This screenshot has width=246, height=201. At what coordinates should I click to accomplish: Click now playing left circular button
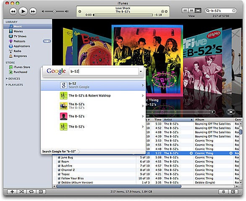point(80,11)
